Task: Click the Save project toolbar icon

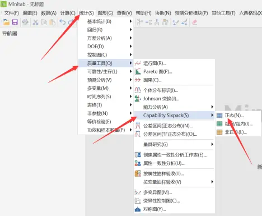Action: point(15,22)
